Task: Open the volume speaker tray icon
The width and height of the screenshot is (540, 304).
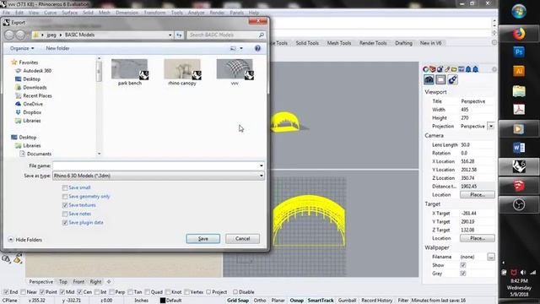Action: click(523, 272)
